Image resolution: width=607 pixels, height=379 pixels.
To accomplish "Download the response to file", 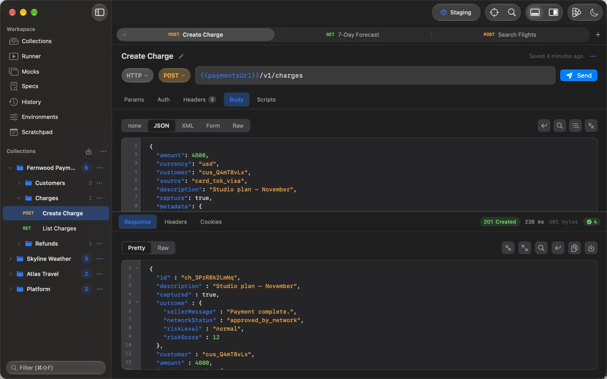I will (591, 248).
